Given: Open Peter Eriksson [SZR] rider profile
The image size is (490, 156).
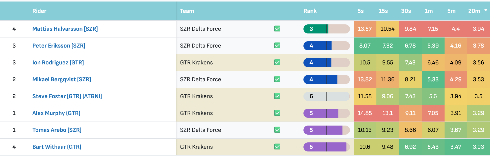Looking at the screenshot, I should click(x=59, y=46).
